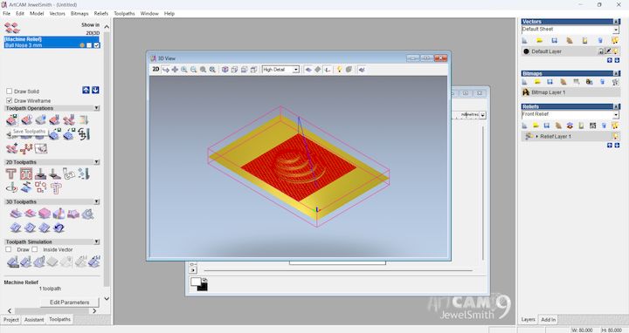Toggle 3D show checkbox for Ball Nose toolpath

(97, 45)
